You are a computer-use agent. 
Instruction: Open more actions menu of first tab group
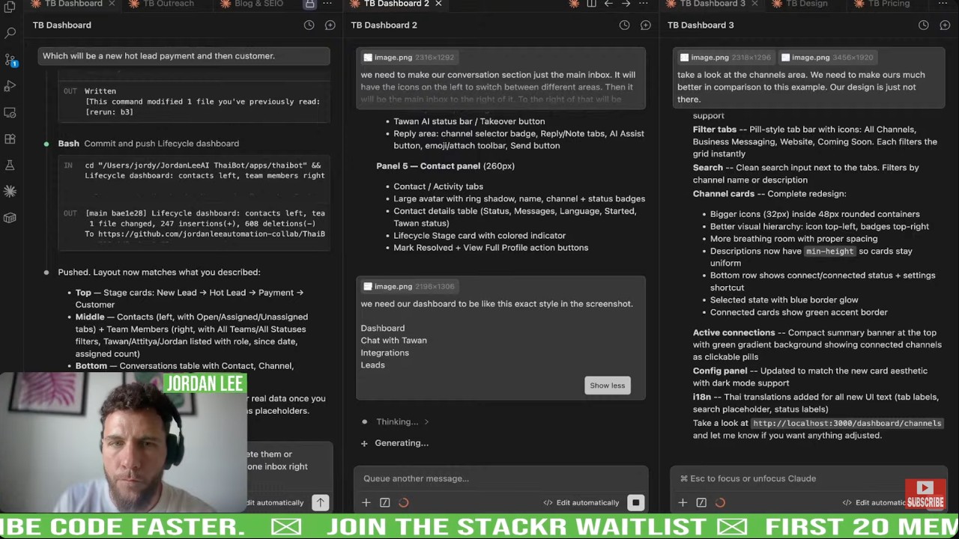[x=327, y=4]
